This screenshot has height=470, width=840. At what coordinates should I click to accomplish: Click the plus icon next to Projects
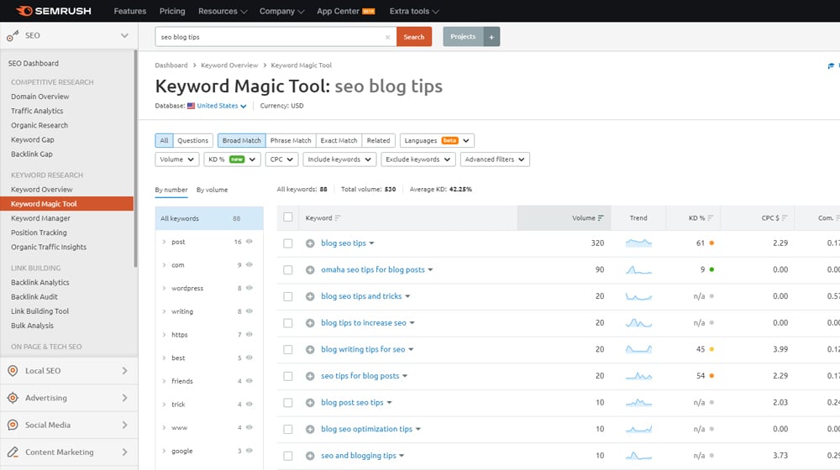pyautogui.click(x=491, y=37)
